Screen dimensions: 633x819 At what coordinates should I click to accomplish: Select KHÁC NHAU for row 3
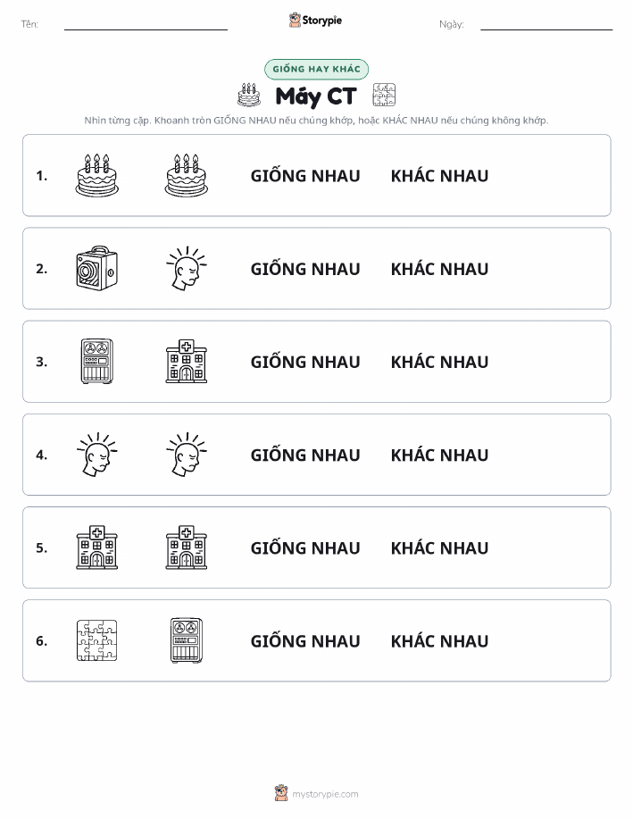tap(440, 362)
